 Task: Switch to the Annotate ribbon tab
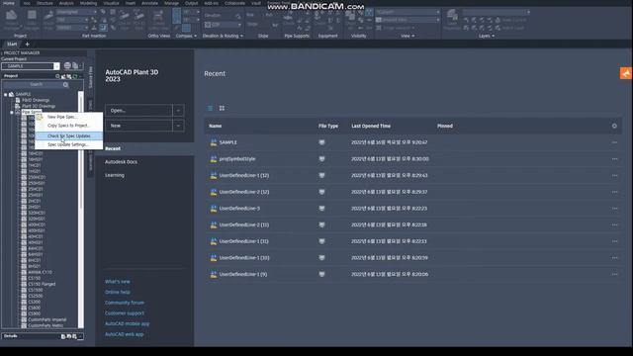[x=149, y=3]
